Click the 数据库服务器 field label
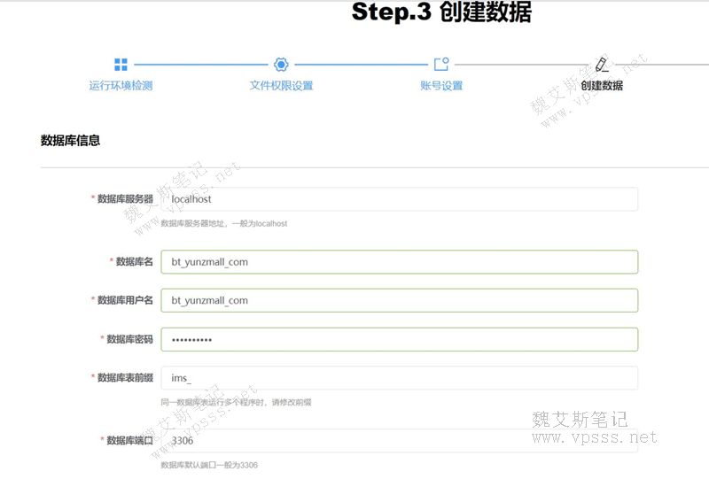This screenshot has height=479, width=709. [x=124, y=199]
